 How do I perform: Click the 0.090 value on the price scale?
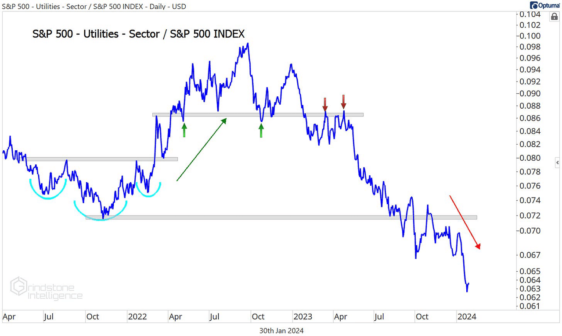tap(530, 93)
